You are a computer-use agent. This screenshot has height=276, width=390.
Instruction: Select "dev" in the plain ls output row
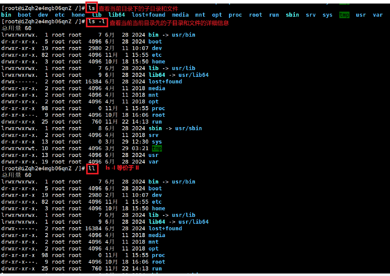[43, 15]
